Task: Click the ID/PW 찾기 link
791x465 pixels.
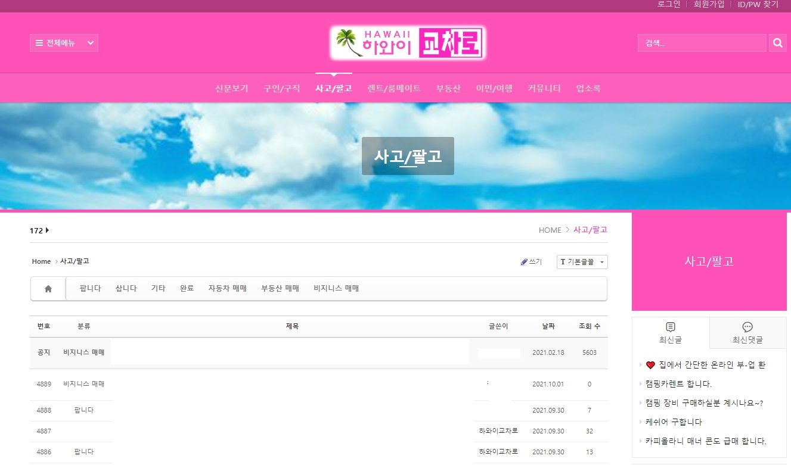Action: point(758,4)
